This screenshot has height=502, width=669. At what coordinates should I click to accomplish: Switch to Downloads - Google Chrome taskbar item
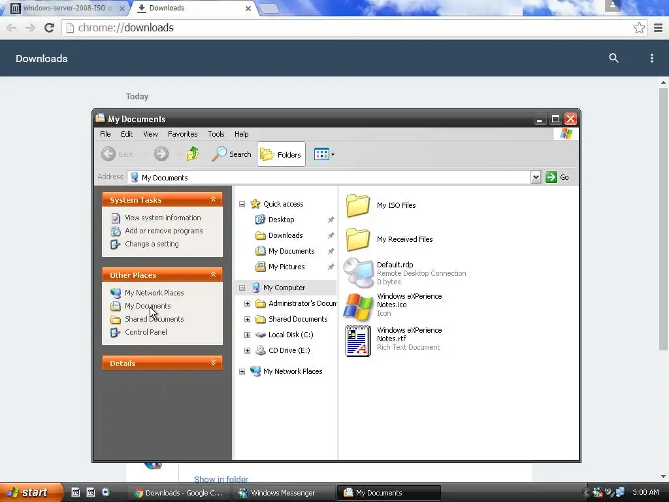(x=179, y=493)
